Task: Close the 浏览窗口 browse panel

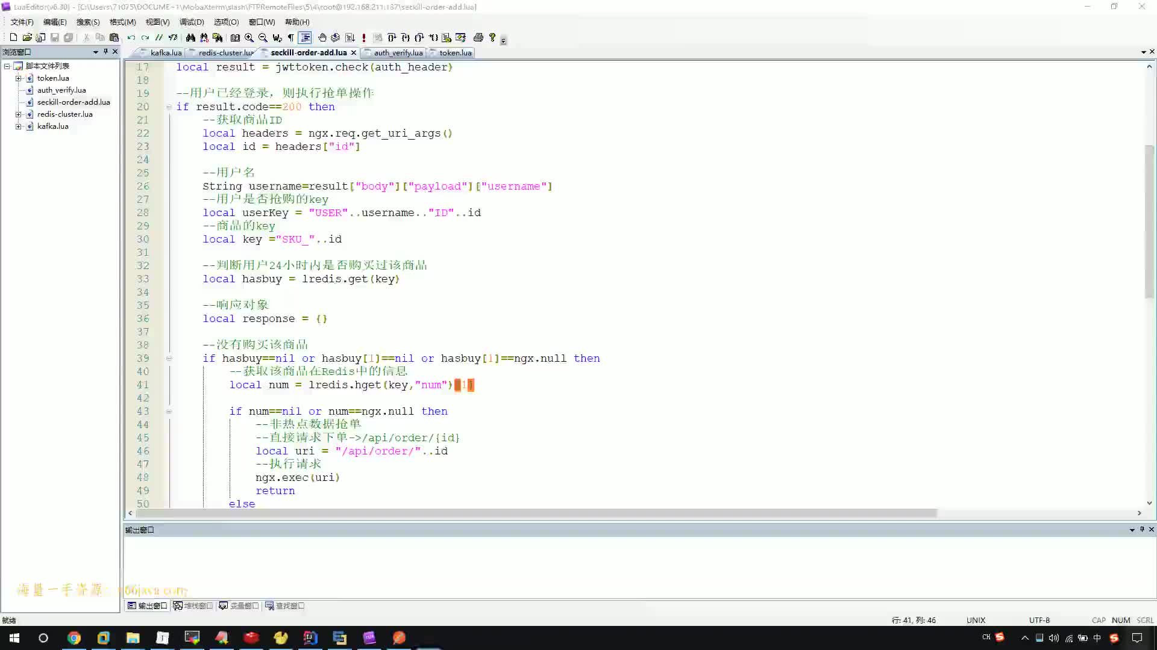Action: point(115,52)
